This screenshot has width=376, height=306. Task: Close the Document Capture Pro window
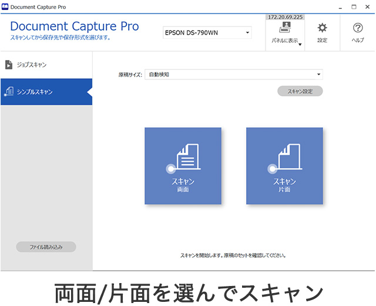pos(368,6)
